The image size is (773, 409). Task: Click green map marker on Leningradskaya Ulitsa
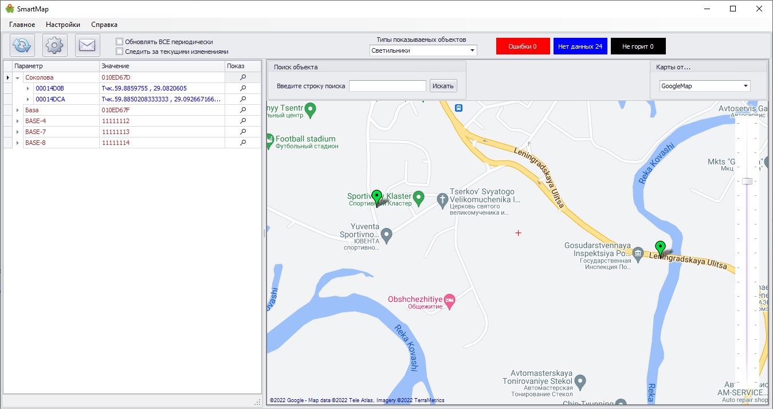click(x=661, y=249)
